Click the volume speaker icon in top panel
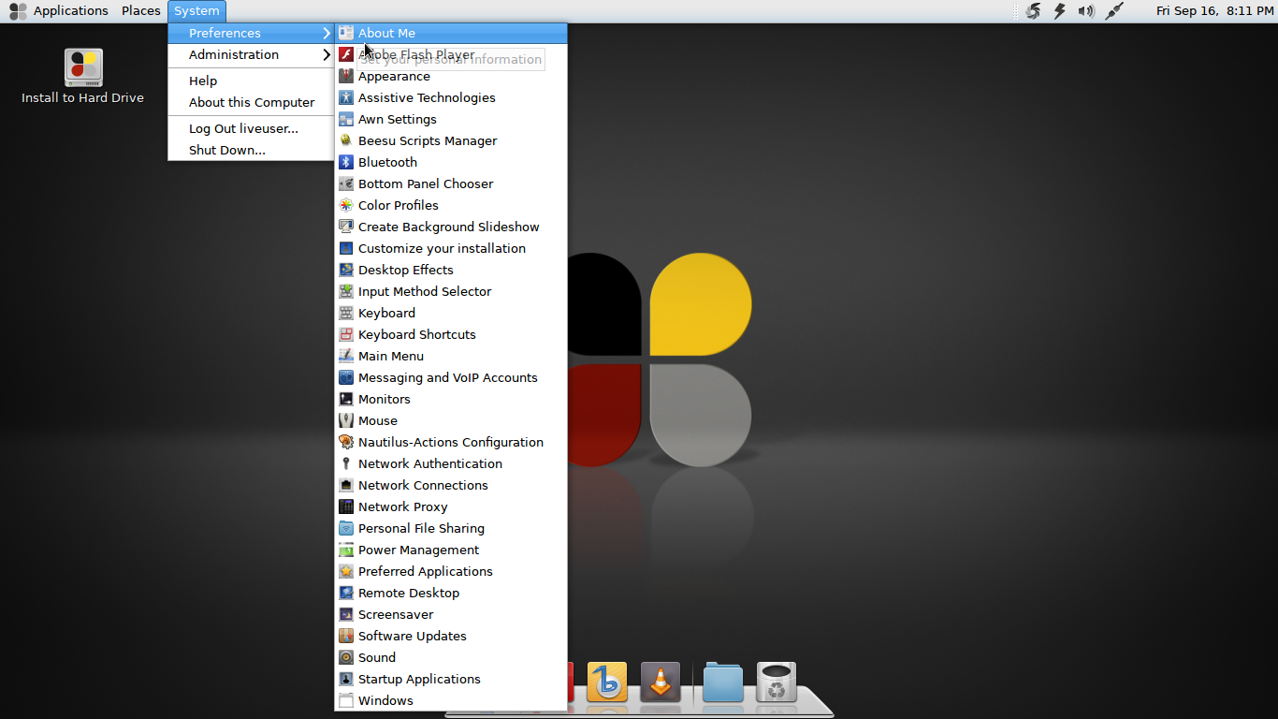1278x719 pixels. [x=1086, y=11]
